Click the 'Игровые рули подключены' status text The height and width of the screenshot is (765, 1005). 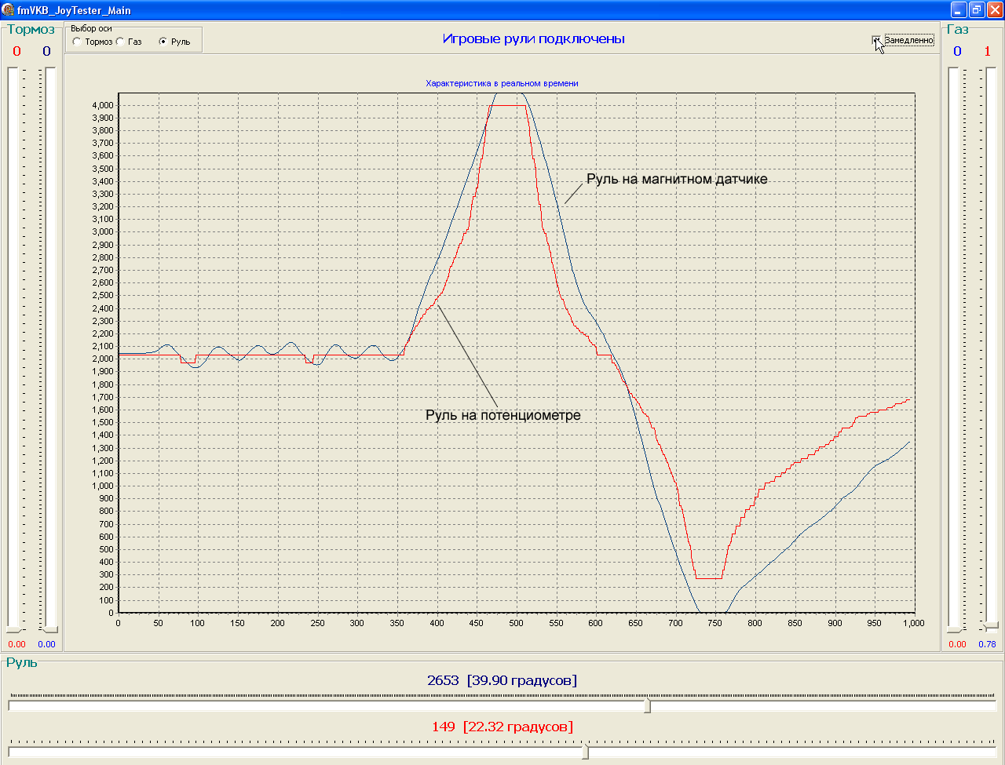click(534, 38)
